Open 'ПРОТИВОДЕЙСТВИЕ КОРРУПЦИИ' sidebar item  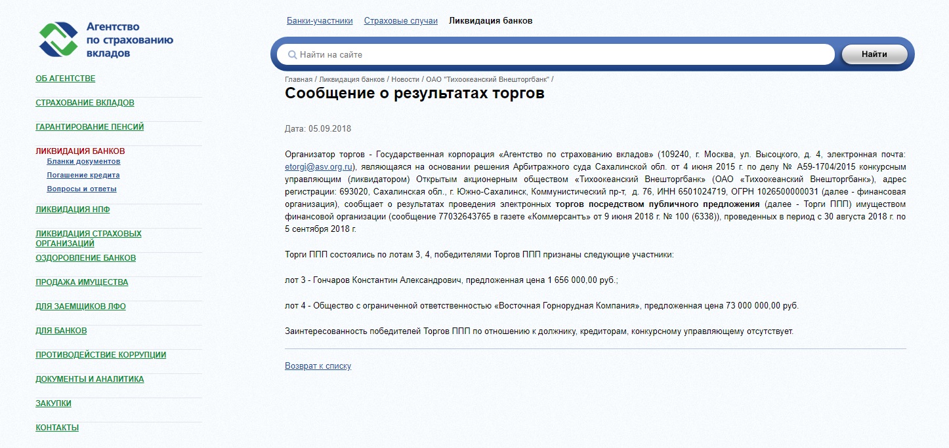100,355
